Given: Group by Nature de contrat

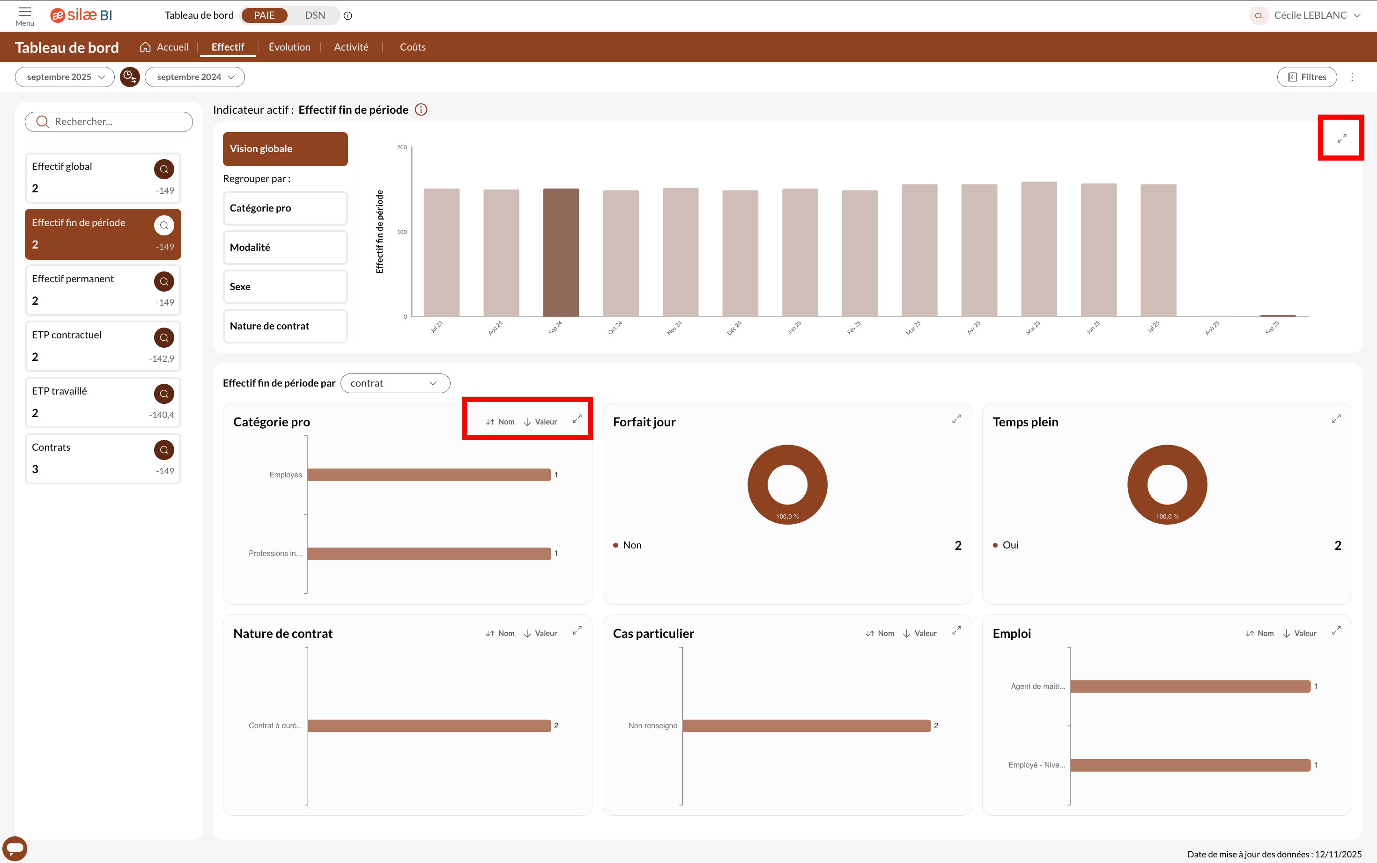Looking at the screenshot, I should pyautogui.click(x=285, y=326).
